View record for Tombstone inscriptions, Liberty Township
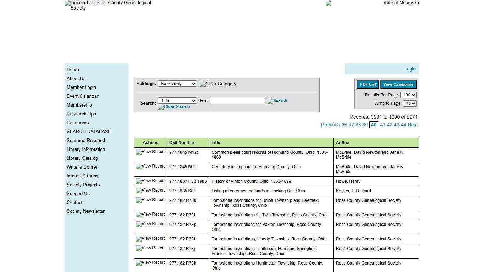 click(150, 239)
